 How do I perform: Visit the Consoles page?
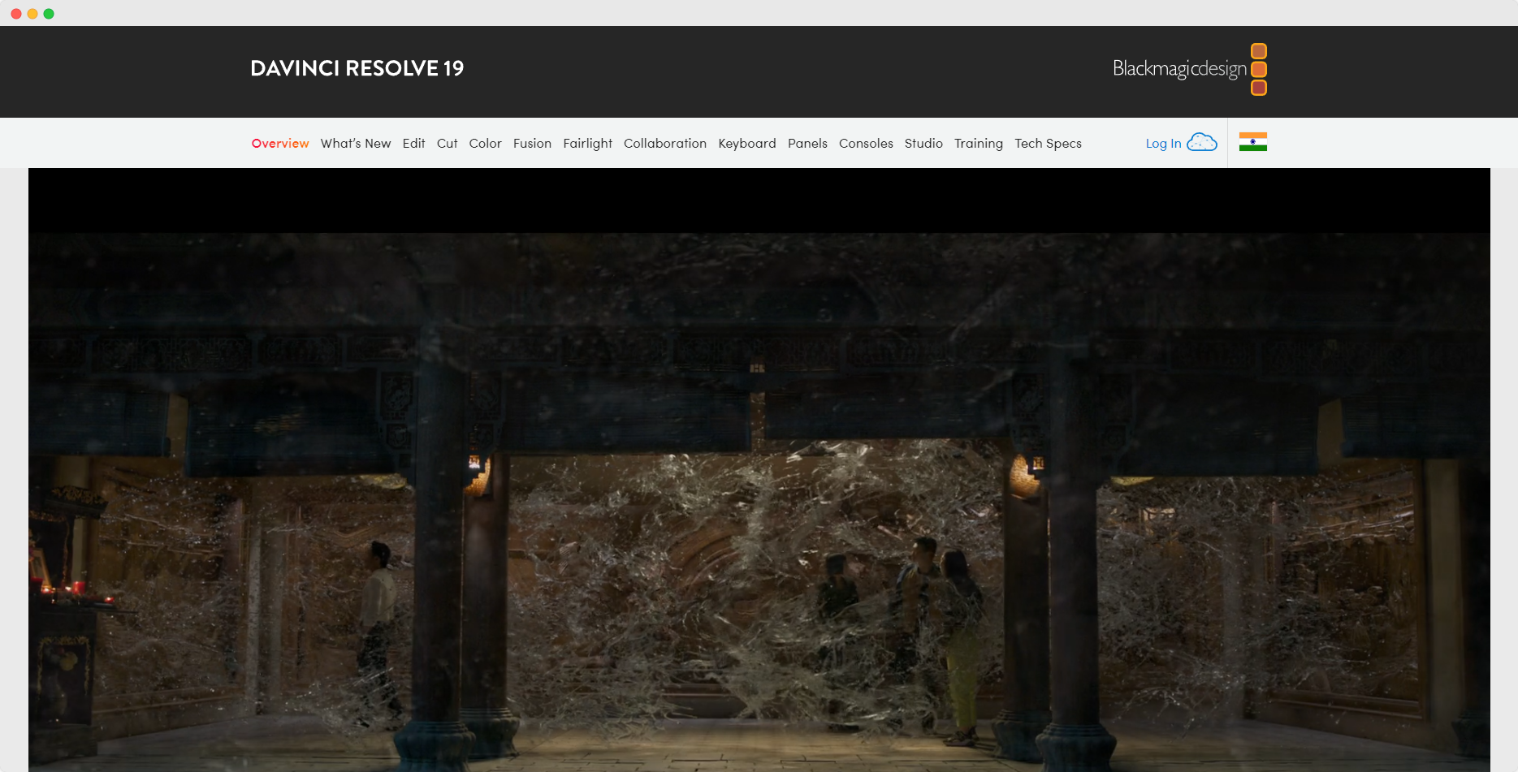(x=866, y=144)
